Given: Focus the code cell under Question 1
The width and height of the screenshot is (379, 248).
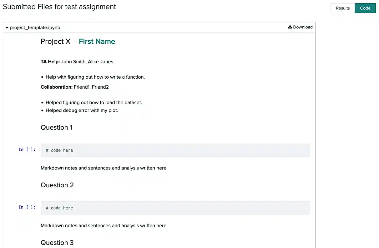Looking at the screenshot, I should (175, 150).
